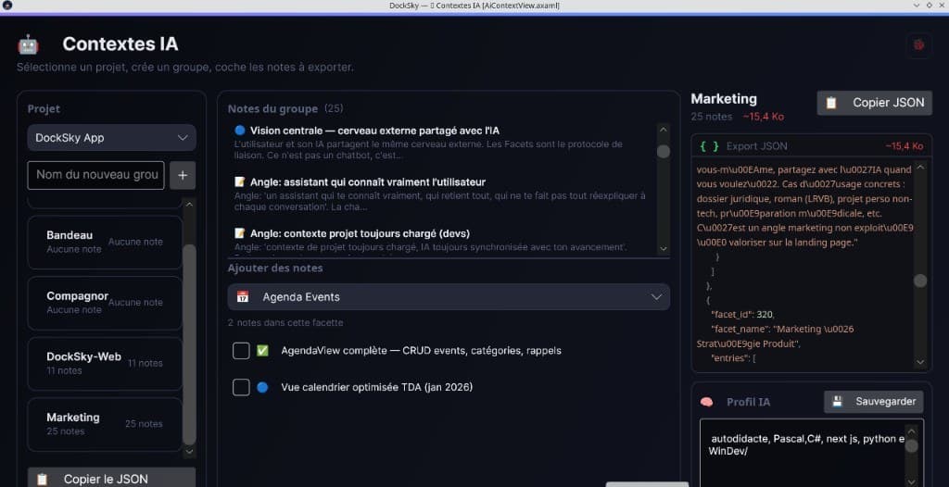Image resolution: width=949 pixels, height=487 pixels.
Task: Click the DockSky app icon in title bar
Action: (x=6, y=6)
